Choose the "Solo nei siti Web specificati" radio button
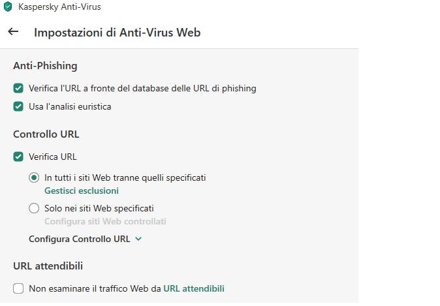The height and width of the screenshot is (306, 440). tap(34, 208)
